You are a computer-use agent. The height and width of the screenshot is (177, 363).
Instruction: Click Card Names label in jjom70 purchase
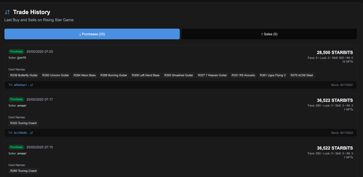17,70
